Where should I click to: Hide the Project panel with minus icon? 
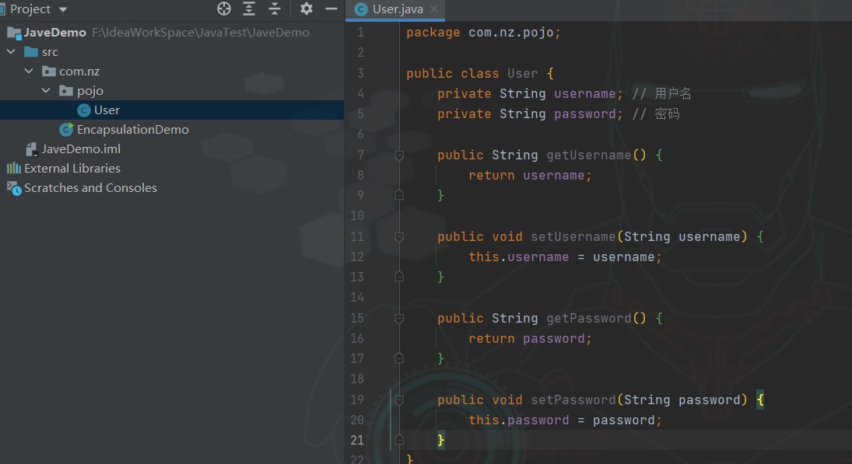point(331,9)
